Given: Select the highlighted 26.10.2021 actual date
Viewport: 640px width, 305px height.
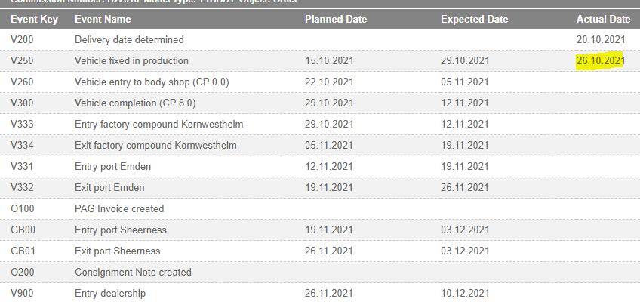Looking at the screenshot, I should 601,61.
